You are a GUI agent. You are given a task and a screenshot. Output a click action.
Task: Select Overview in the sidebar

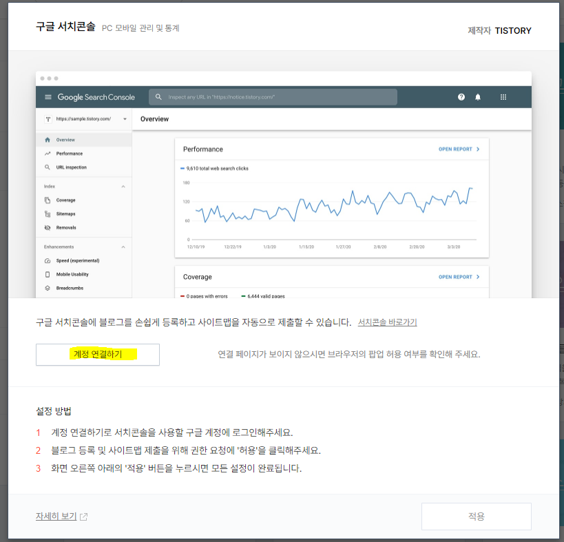coord(84,140)
